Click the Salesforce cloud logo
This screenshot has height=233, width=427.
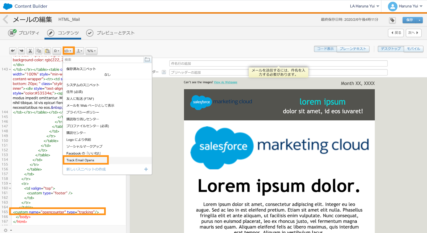point(8,6)
